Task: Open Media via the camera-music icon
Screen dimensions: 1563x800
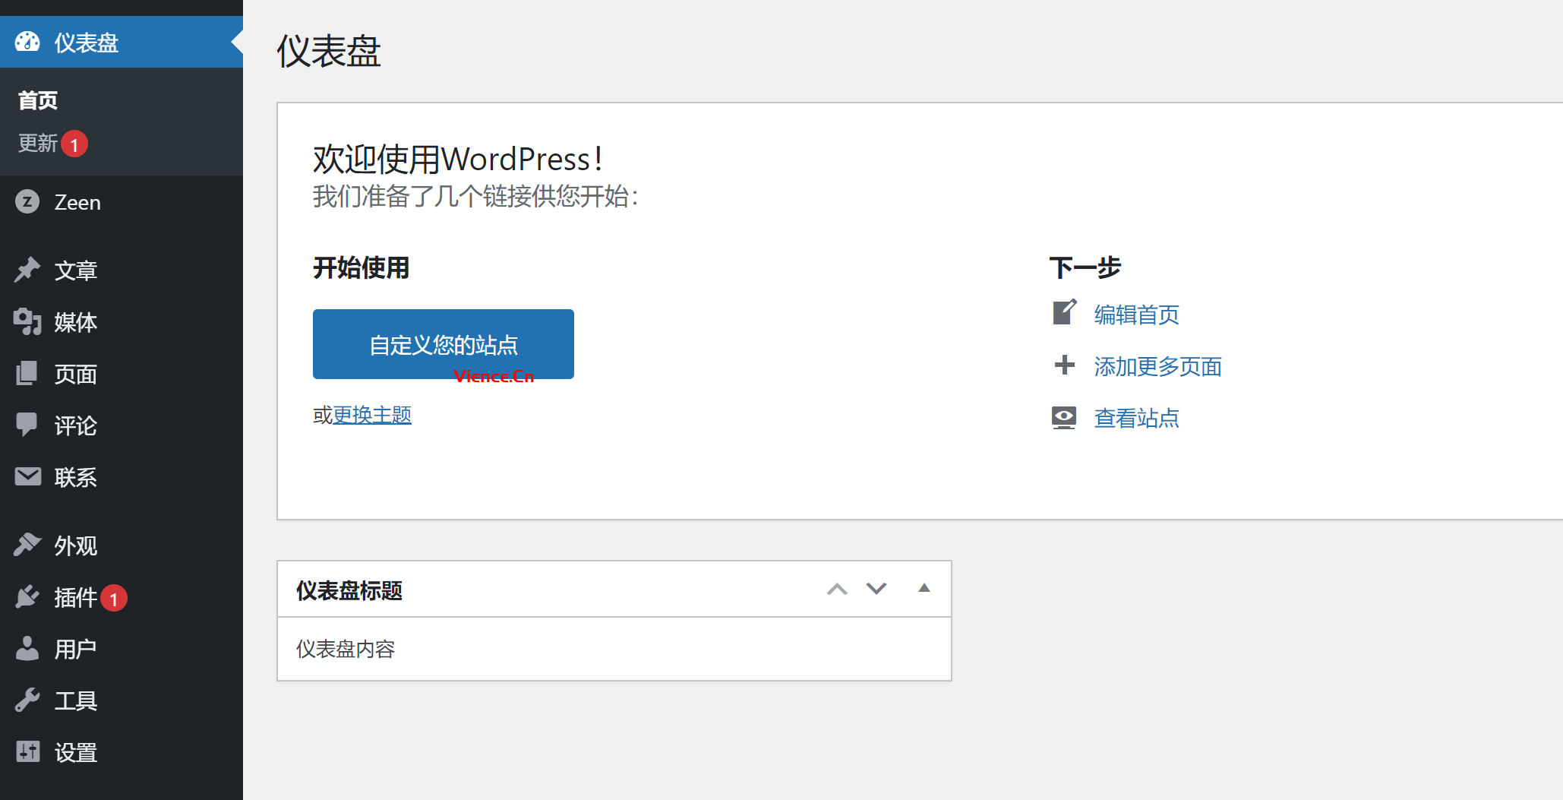Action: point(27,321)
